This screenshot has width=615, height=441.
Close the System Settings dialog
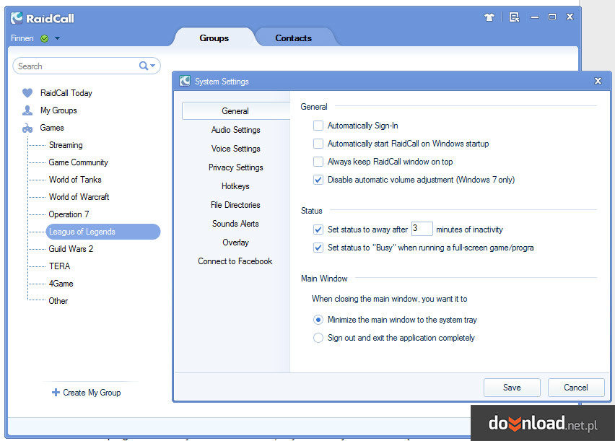(x=598, y=81)
